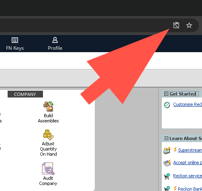The width and height of the screenshot is (202, 191).
Task: Select the COMPANY section header
Action: click(x=25, y=94)
